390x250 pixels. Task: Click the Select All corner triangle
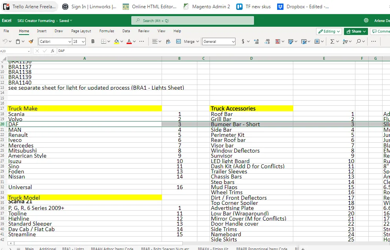(x=4, y=59)
